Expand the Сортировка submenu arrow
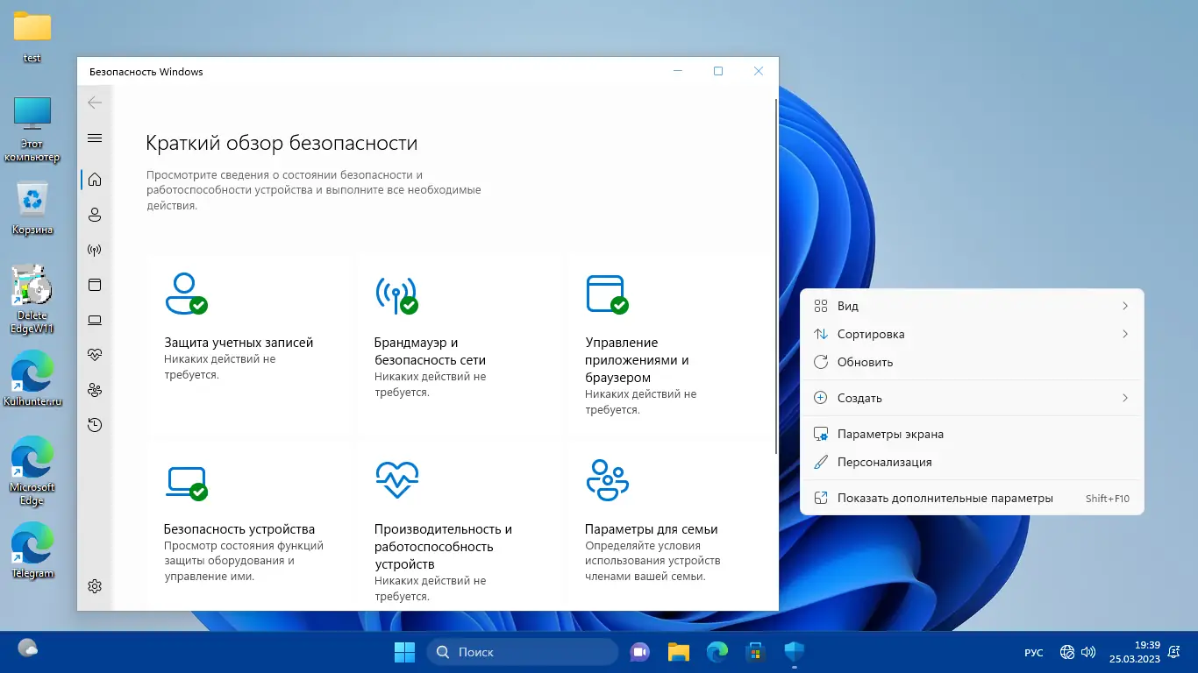Screen dimensions: 1198x673 tap(1125, 334)
